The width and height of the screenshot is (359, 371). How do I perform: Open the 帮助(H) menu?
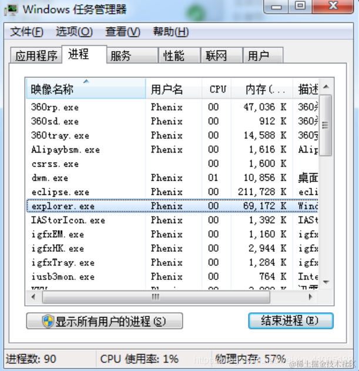[x=171, y=32]
